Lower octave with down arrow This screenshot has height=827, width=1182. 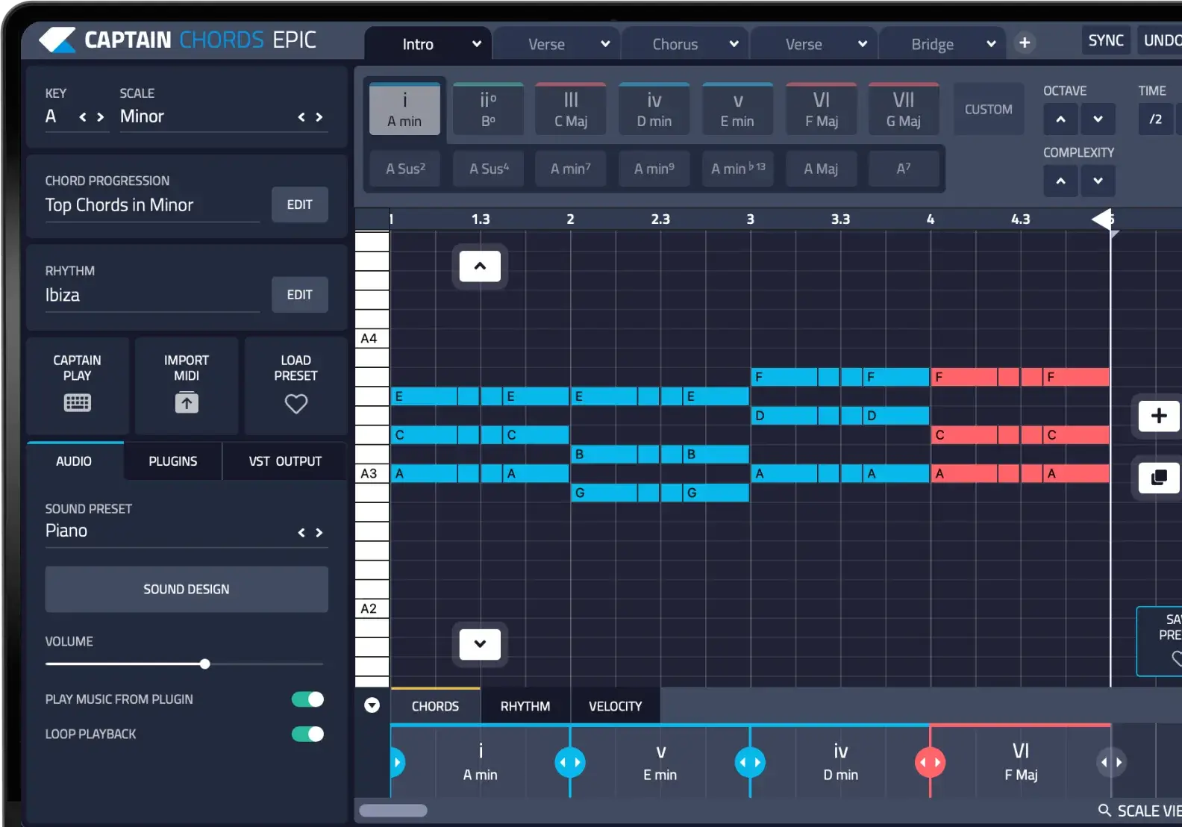[x=1098, y=119]
